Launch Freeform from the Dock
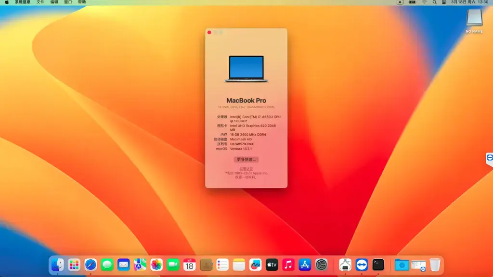Screen dimensions: 493x277 (255, 265)
